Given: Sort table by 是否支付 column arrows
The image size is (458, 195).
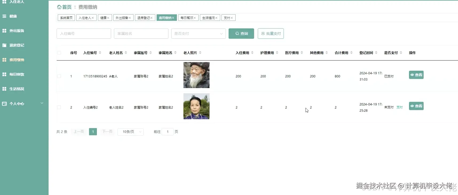Looking at the screenshot, I should [x=401, y=53].
